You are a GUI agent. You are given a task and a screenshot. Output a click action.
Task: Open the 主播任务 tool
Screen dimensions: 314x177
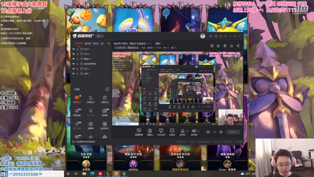104,100
